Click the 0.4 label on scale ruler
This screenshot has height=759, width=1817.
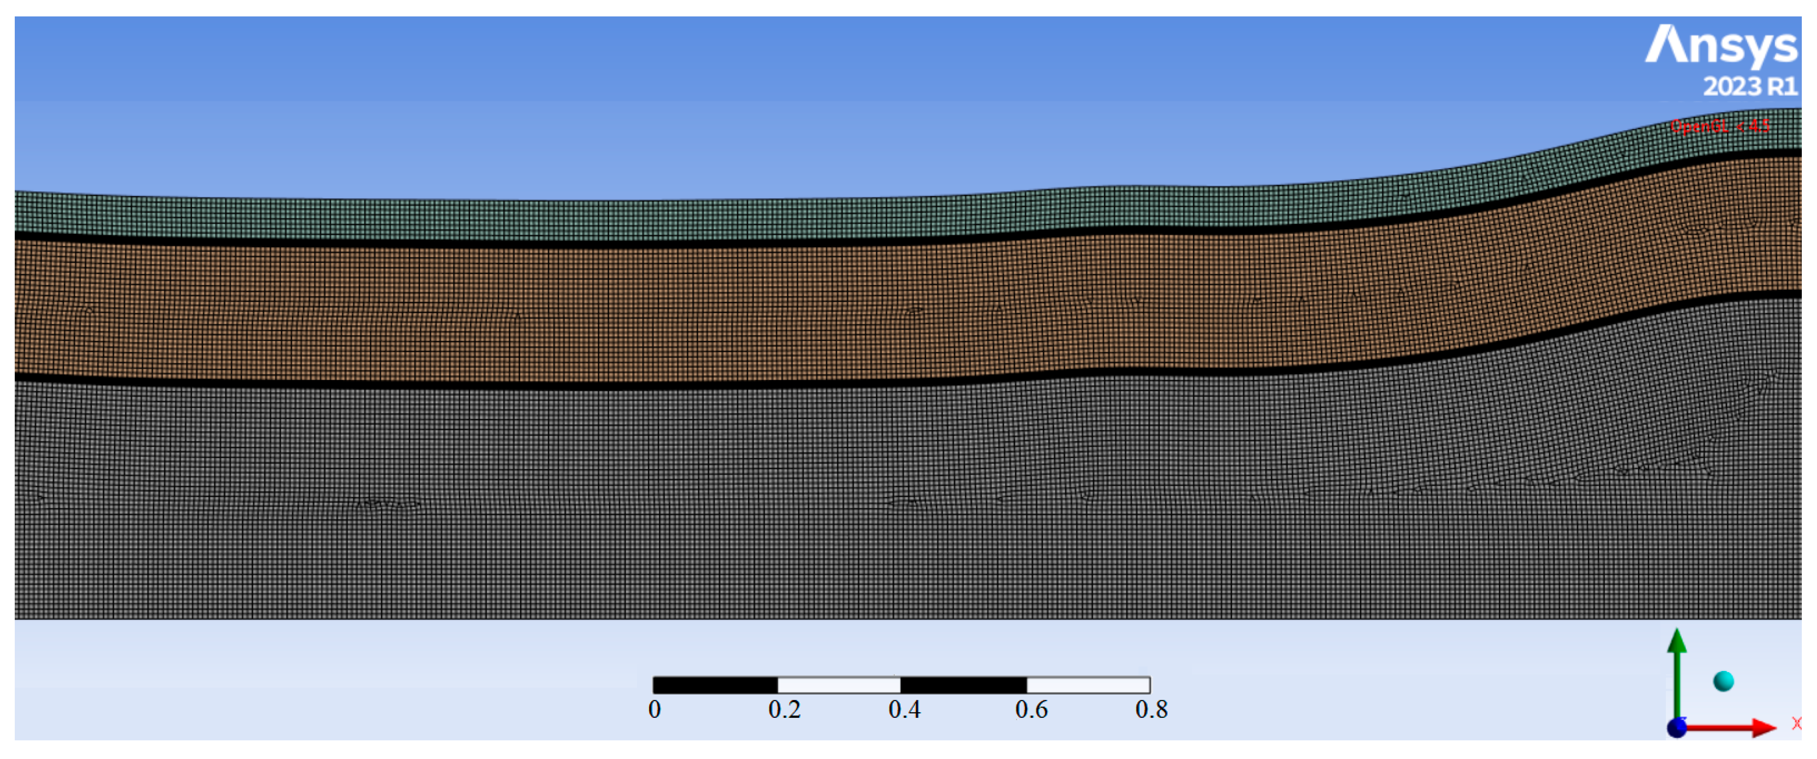904,709
